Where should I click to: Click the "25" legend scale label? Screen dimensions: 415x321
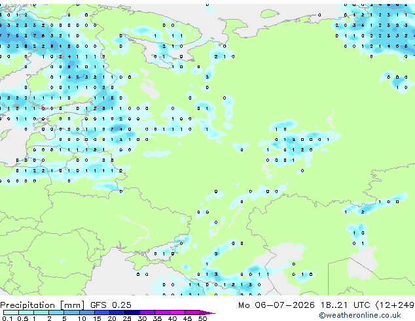click(x=127, y=318)
